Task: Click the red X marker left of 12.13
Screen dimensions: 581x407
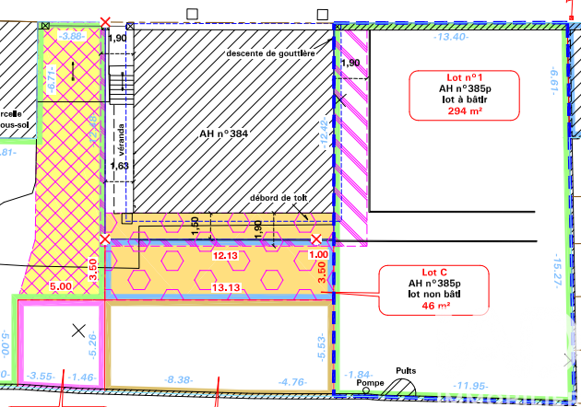Action: click(x=105, y=239)
